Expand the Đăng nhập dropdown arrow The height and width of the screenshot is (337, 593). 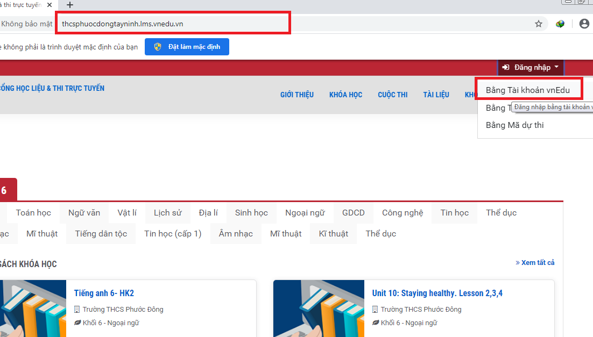(557, 68)
